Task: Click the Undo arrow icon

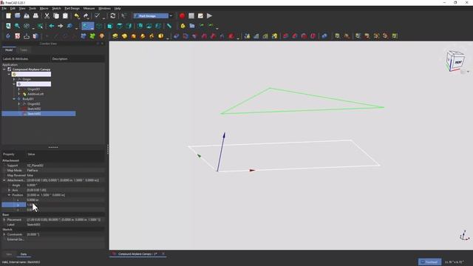Action: 77,16
